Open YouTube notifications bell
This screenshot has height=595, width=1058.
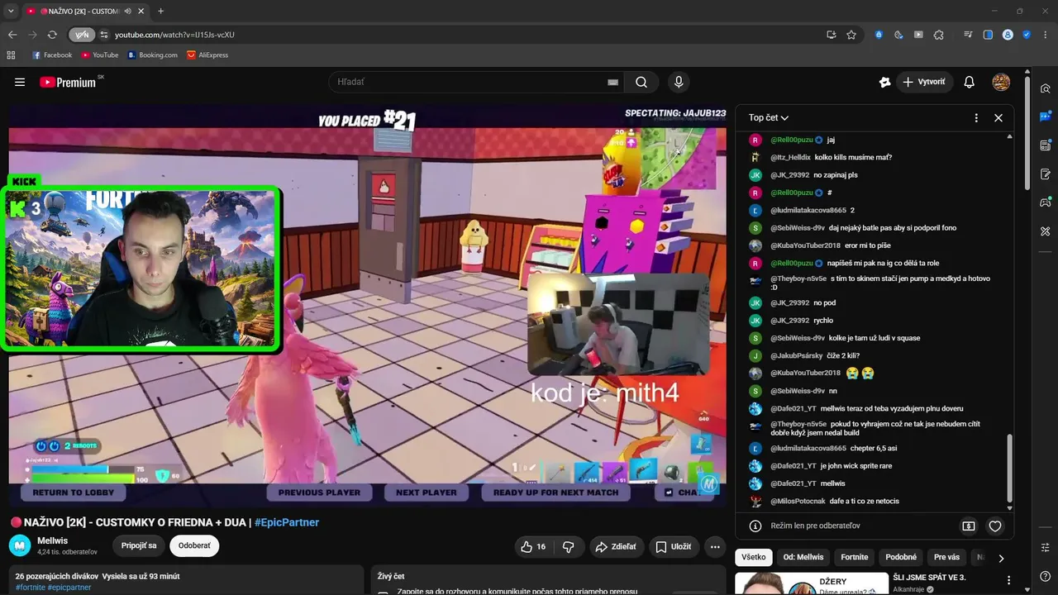970,82
